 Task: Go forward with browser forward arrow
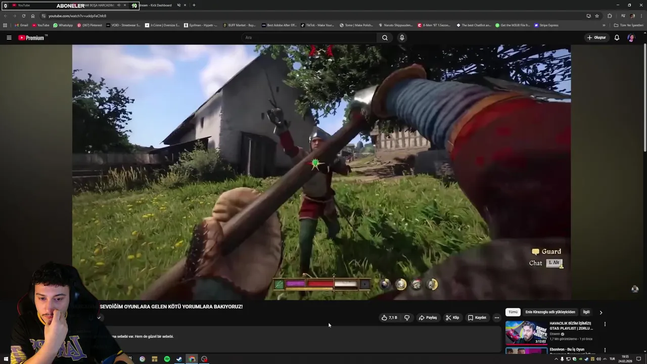point(14,16)
